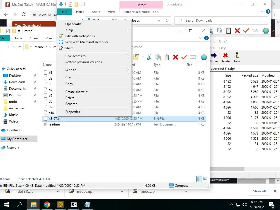The image size is (280, 210).
Task: Expand the ribbon in mrdo window
Action: click(200, 38)
